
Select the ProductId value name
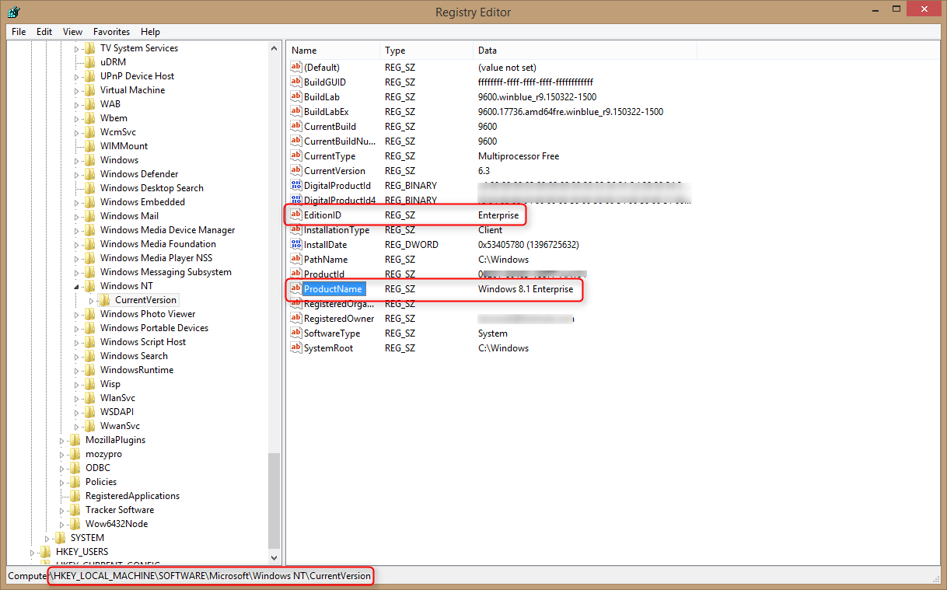click(x=324, y=274)
